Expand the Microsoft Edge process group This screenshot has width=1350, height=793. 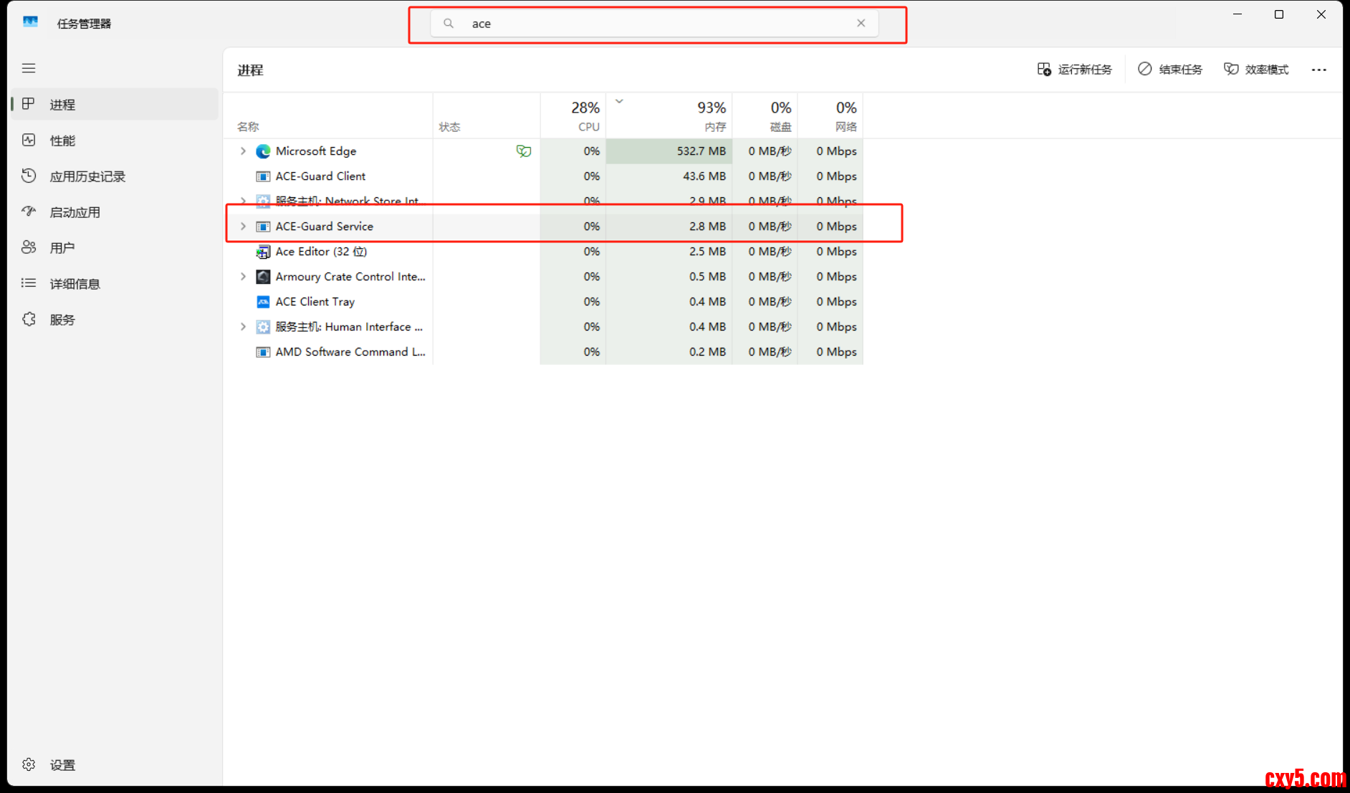[x=243, y=151]
